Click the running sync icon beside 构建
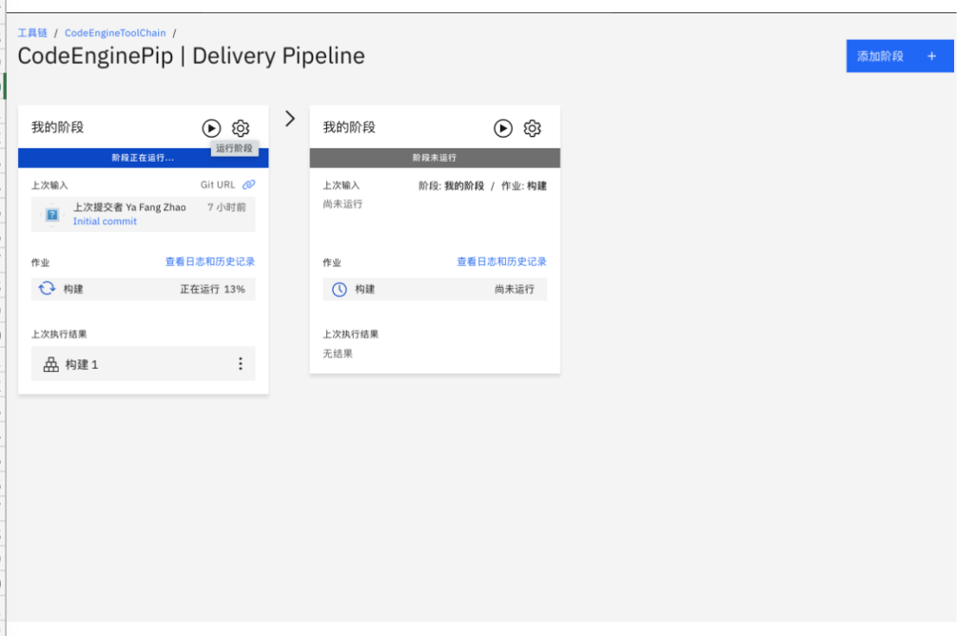 tap(47, 289)
